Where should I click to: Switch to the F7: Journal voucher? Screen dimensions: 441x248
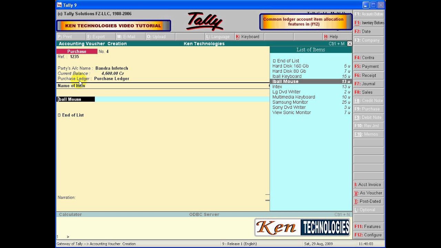pos(369,84)
